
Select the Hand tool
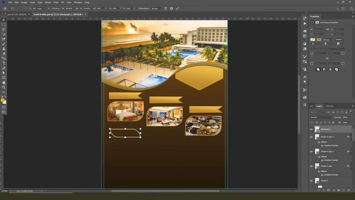[4, 82]
